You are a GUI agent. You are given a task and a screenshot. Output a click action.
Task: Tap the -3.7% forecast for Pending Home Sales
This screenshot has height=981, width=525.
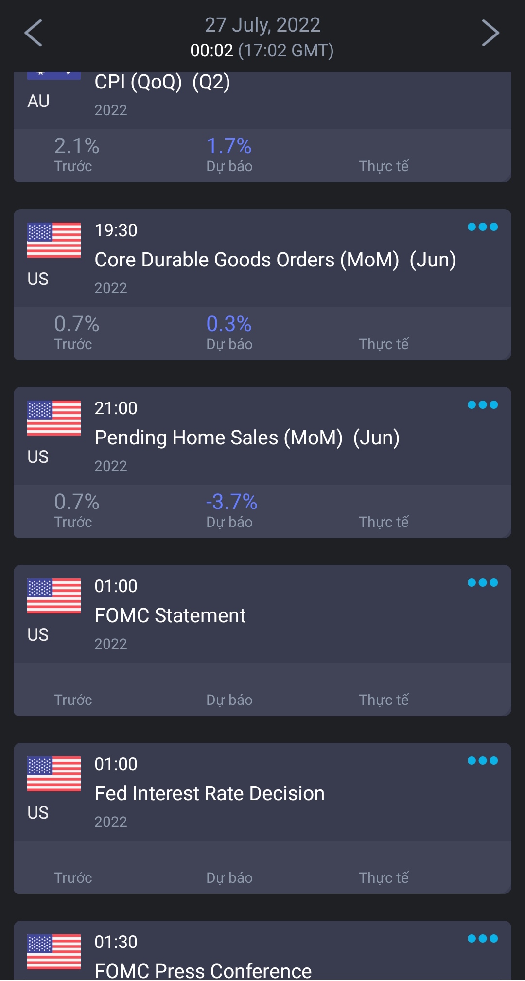tap(231, 502)
